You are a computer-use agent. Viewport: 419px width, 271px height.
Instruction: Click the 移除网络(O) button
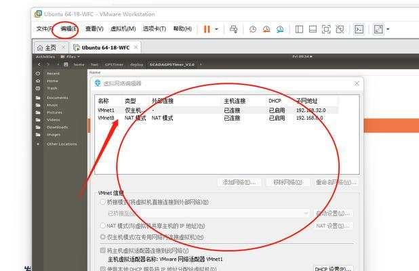[x=287, y=182]
